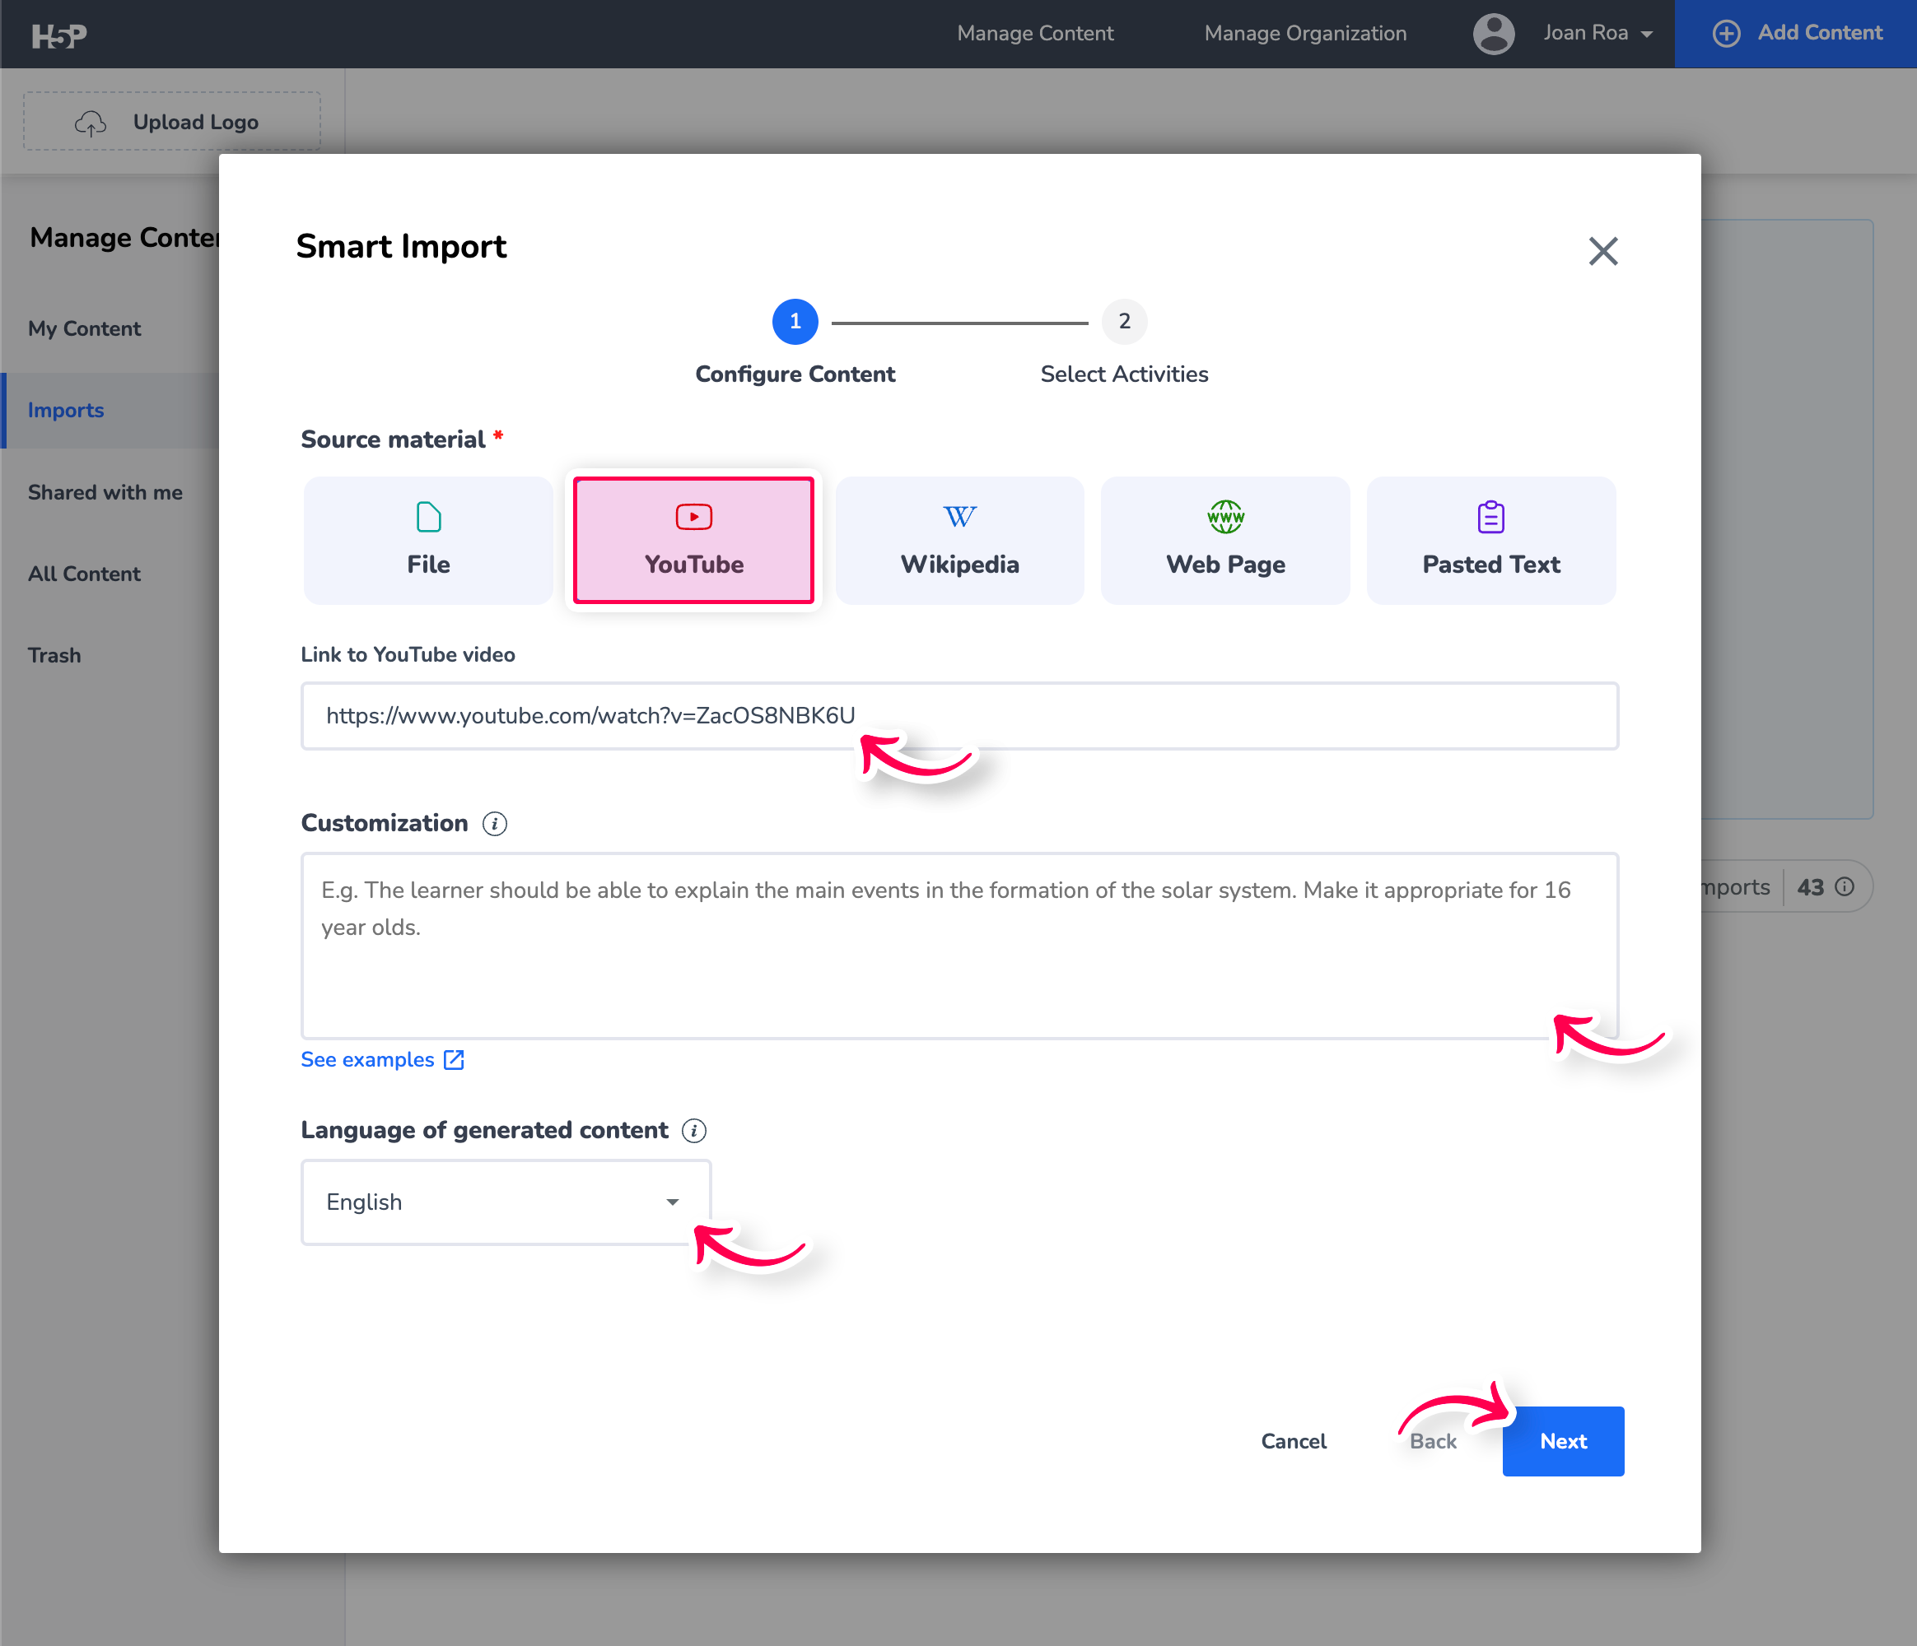Go to My Content in sidebar
Image resolution: width=1917 pixels, height=1646 pixels.
(84, 328)
